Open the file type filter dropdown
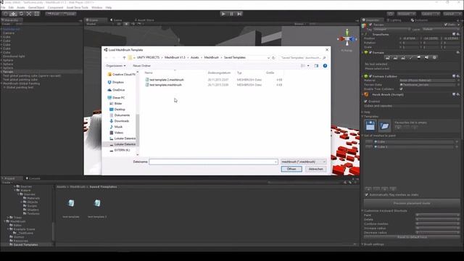Viewport: 464px width, 261px height. pyautogui.click(x=303, y=162)
